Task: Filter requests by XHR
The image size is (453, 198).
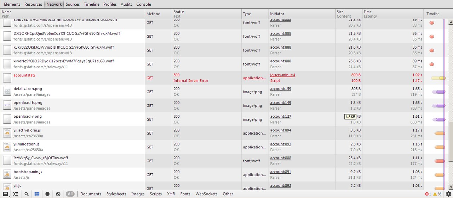Action: pos(171,194)
